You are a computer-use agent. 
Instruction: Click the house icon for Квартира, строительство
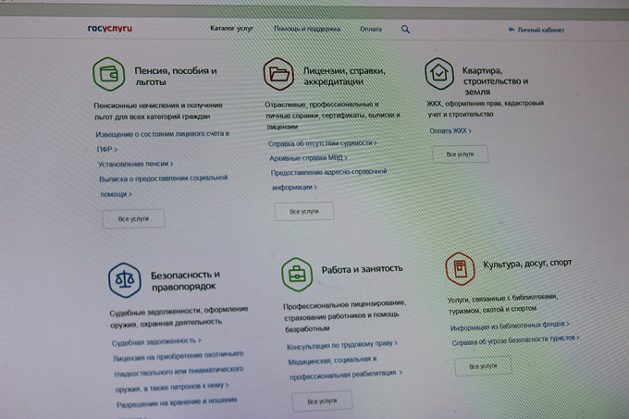[x=439, y=73]
